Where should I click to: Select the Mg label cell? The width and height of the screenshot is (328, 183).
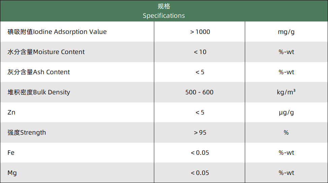click(x=12, y=173)
